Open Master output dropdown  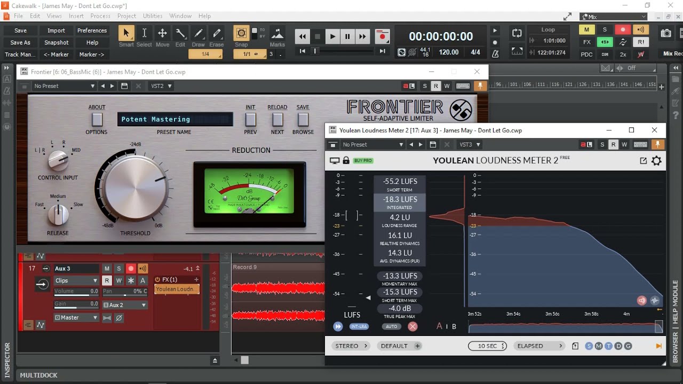[76, 317]
